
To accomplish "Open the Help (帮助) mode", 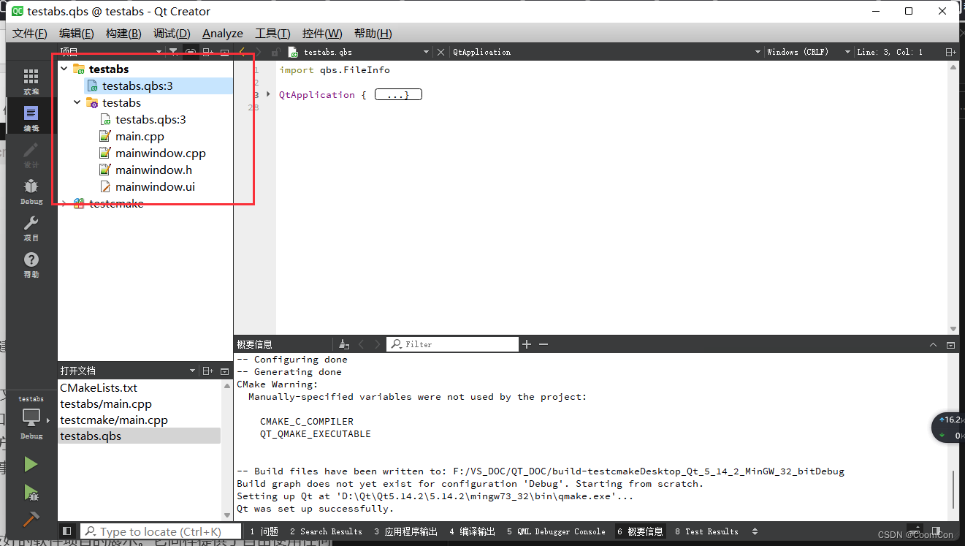I will tap(31, 265).
